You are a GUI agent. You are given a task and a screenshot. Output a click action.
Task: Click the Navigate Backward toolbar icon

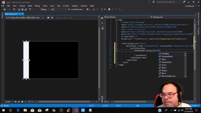pyautogui.click(x=4, y=9)
